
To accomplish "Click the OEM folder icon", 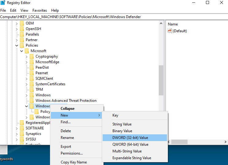I will coord(22,23).
